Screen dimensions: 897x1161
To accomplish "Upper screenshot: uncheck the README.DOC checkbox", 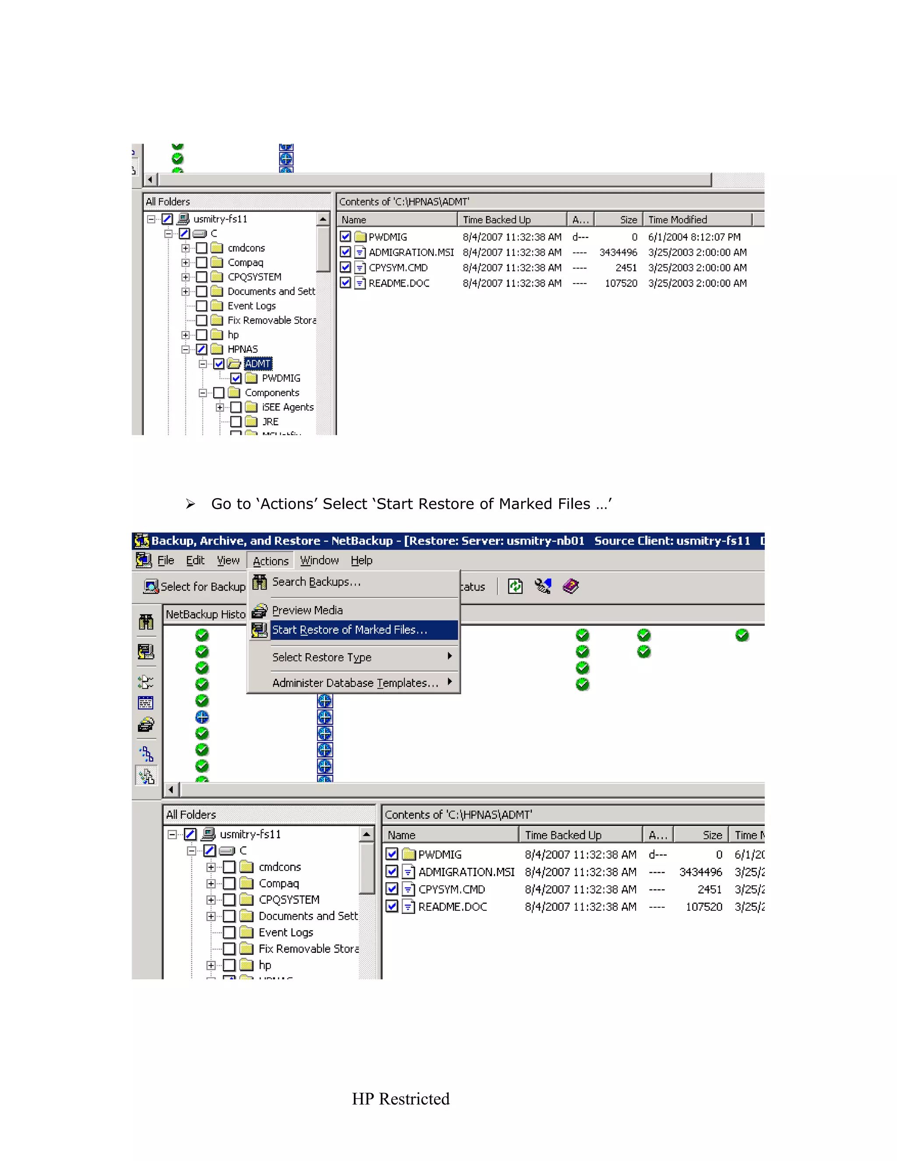I will [346, 283].
